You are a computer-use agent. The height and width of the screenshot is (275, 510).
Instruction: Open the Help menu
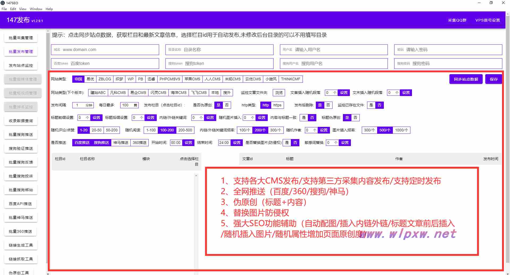tap(49, 9)
